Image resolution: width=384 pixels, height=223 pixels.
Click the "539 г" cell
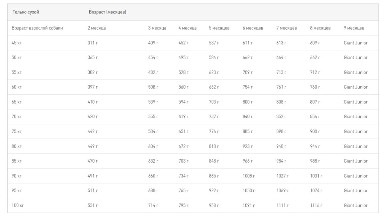pos(153,102)
